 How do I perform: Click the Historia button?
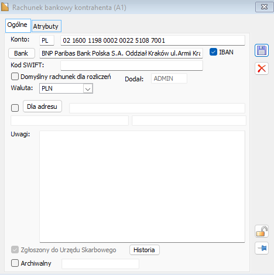[145, 250]
